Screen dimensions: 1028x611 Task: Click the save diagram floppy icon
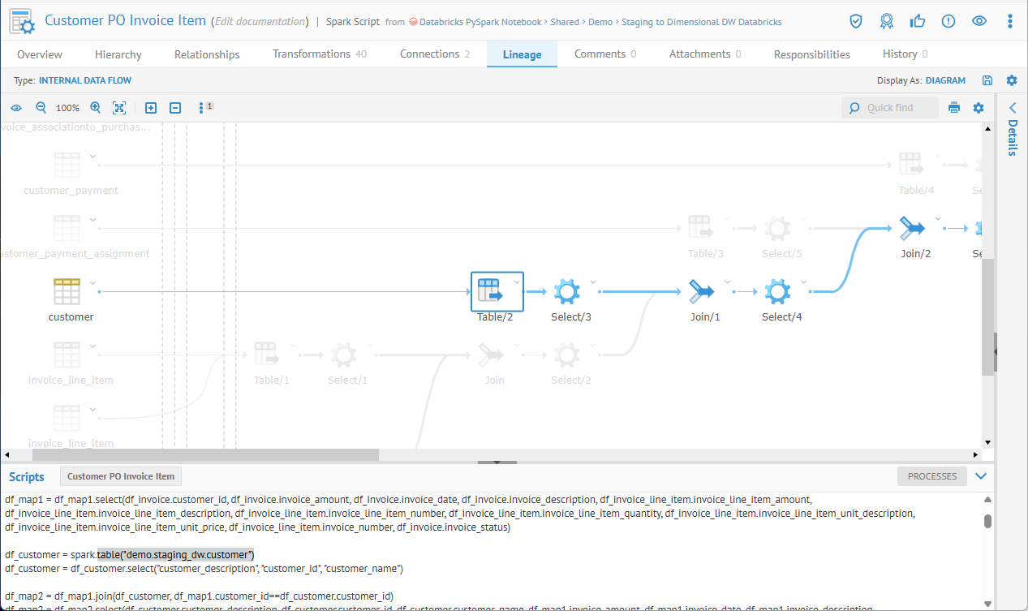pyautogui.click(x=987, y=80)
